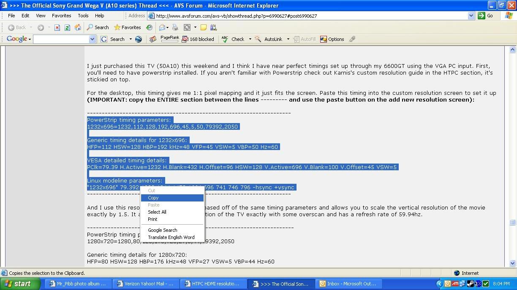Expand the Edit button dropdown arrow
517x290 pixels.
click(195, 27)
